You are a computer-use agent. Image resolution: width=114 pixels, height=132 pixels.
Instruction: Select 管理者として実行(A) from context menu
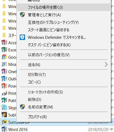pyautogui.click(x=64, y=15)
